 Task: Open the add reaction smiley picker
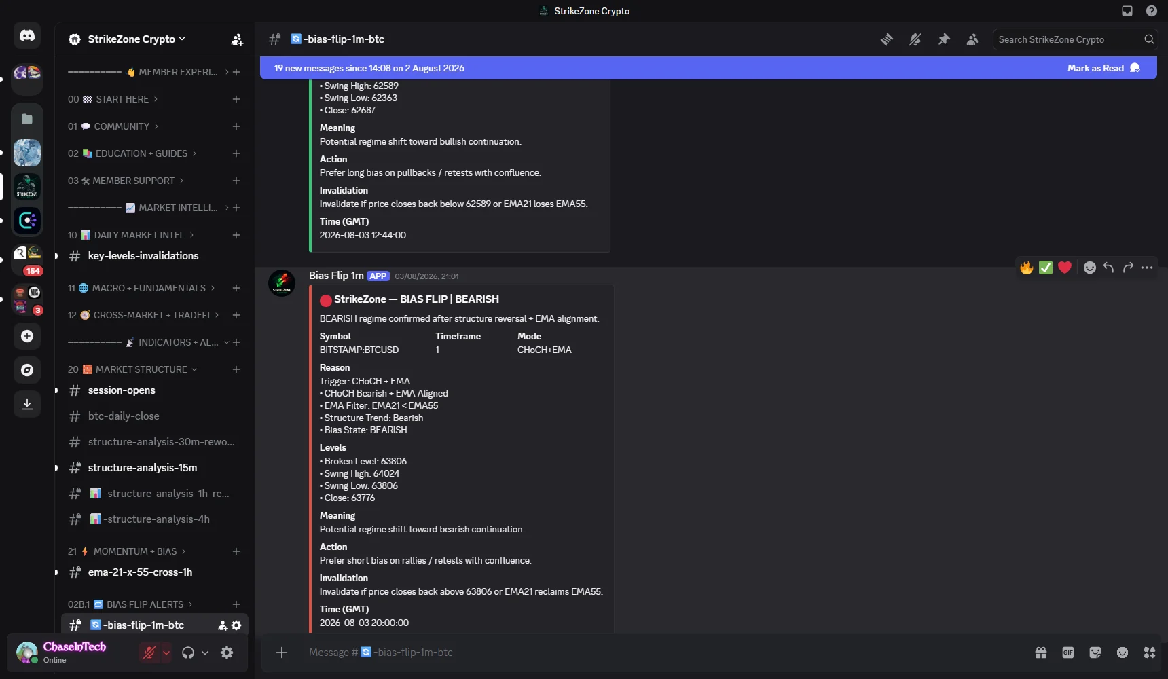(1090, 268)
